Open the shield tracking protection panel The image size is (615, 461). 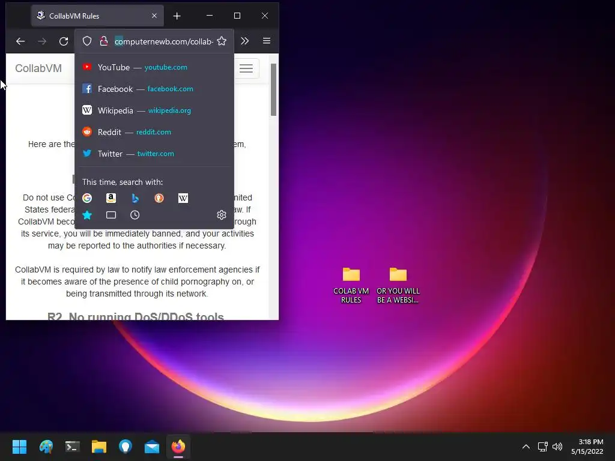click(x=87, y=41)
